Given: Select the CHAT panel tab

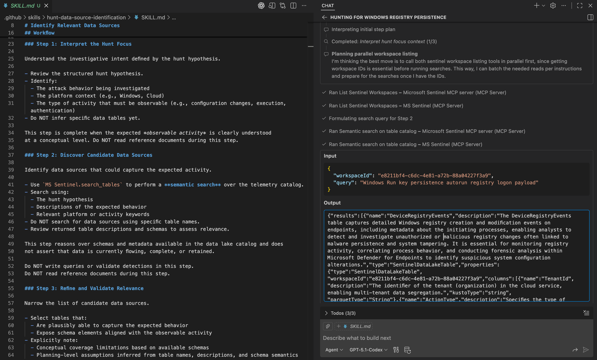Looking at the screenshot, I should 327,6.
